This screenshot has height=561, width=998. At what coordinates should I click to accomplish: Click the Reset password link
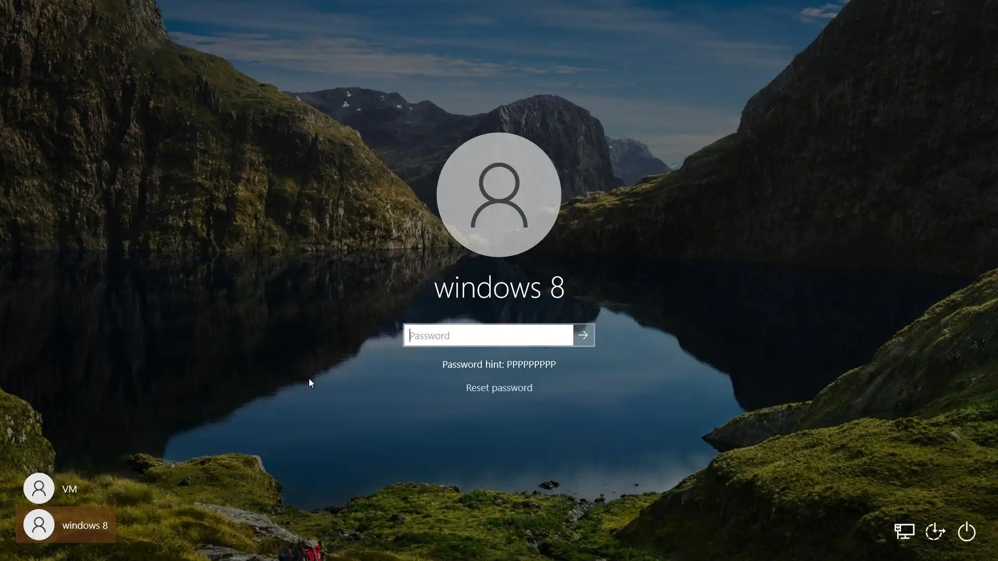(x=499, y=388)
